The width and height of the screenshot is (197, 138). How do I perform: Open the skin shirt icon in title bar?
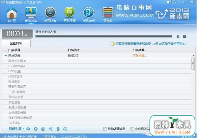pos(168,2)
